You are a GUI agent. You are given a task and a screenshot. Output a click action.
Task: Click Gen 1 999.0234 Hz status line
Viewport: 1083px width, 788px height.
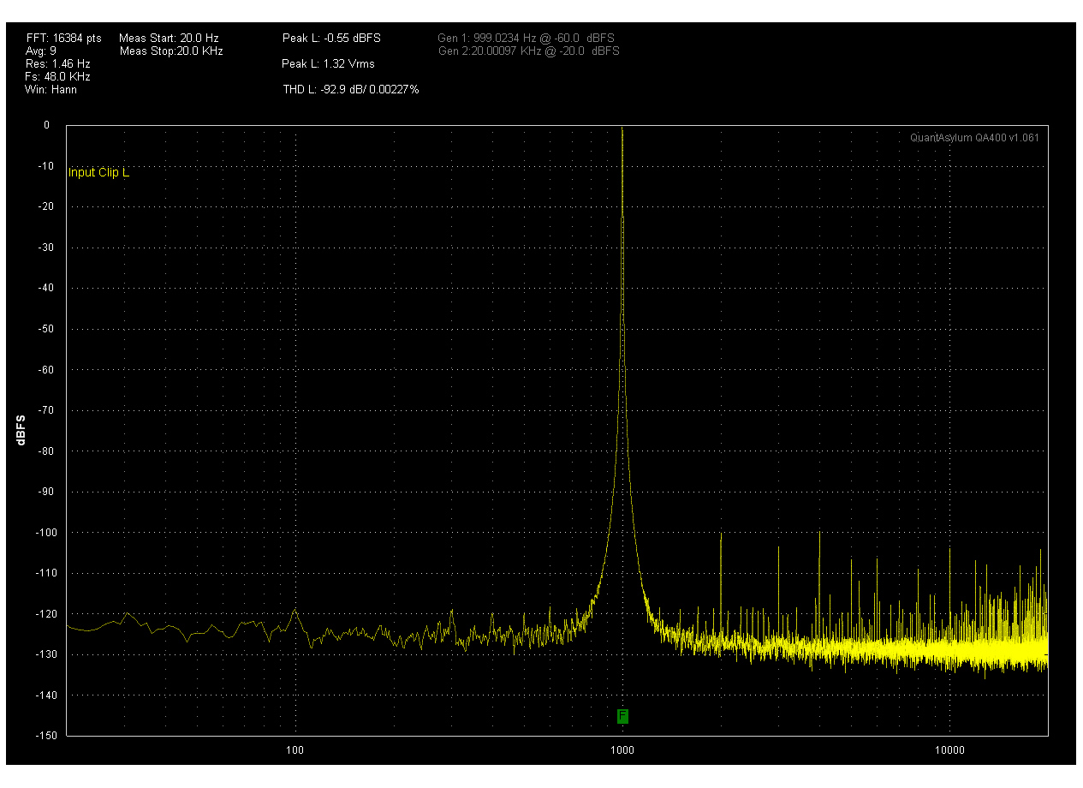526,39
